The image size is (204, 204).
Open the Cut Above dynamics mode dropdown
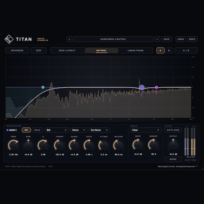(x=99, y=130)
